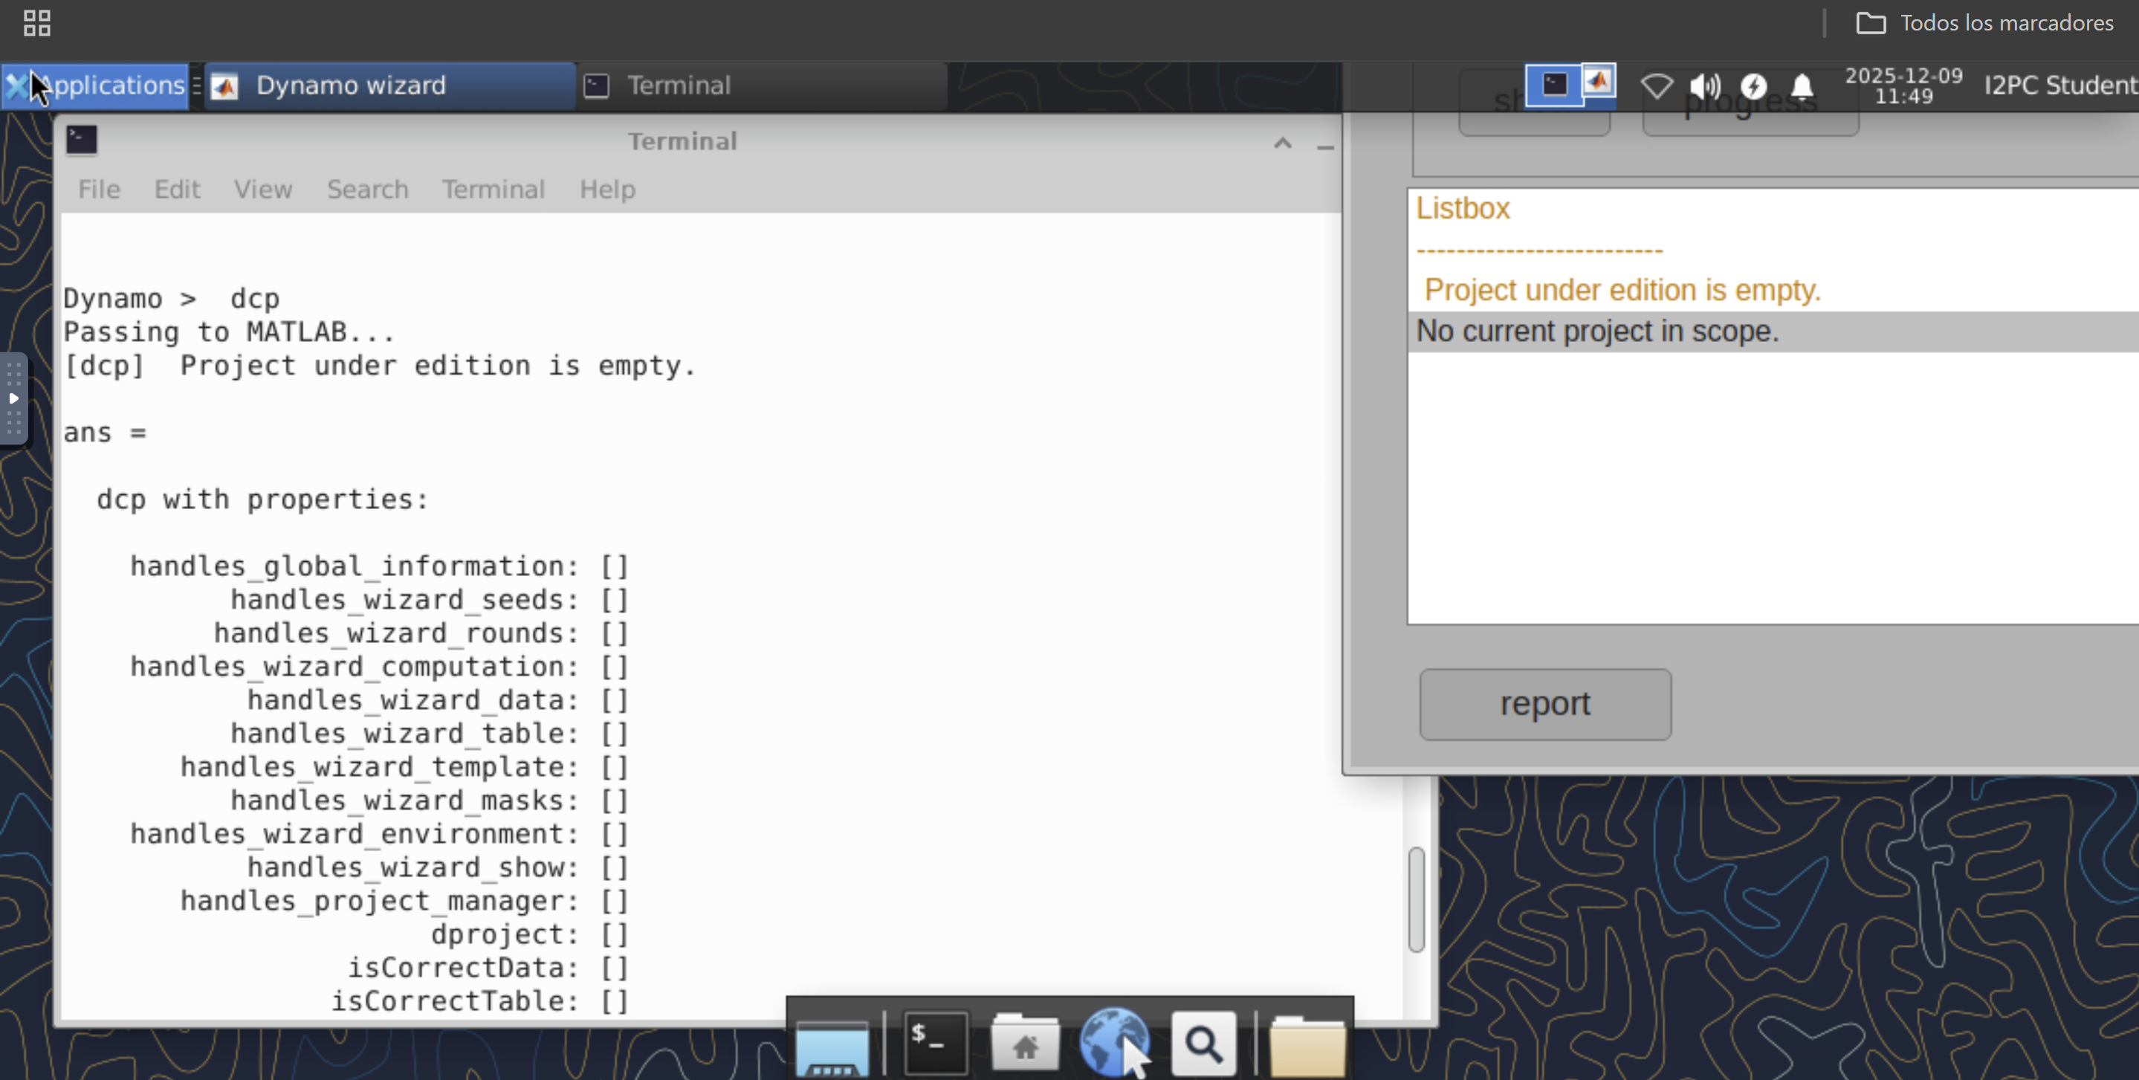Click the MATLAB icon beside Dynamo wizard
Viewport: 2139px width, 1080px height.
tap(224, 85)
